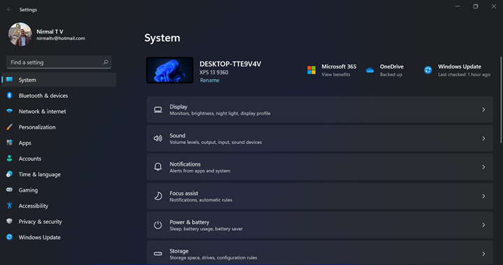Screen dimensions: 503x265
Task: Click the Windows Update sidebar icon
Action: (10, 237)
